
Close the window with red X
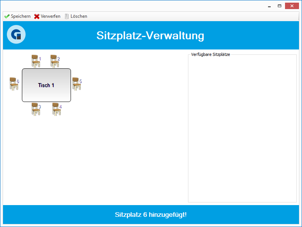[292, 6]
